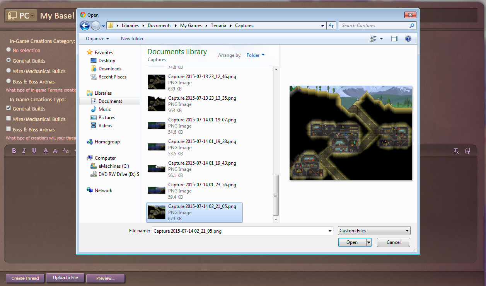Image resolution: width=486 pixels, height=286 pixels.
Task: Click the refresh button beside the address bar
Action: coord(331,26)
